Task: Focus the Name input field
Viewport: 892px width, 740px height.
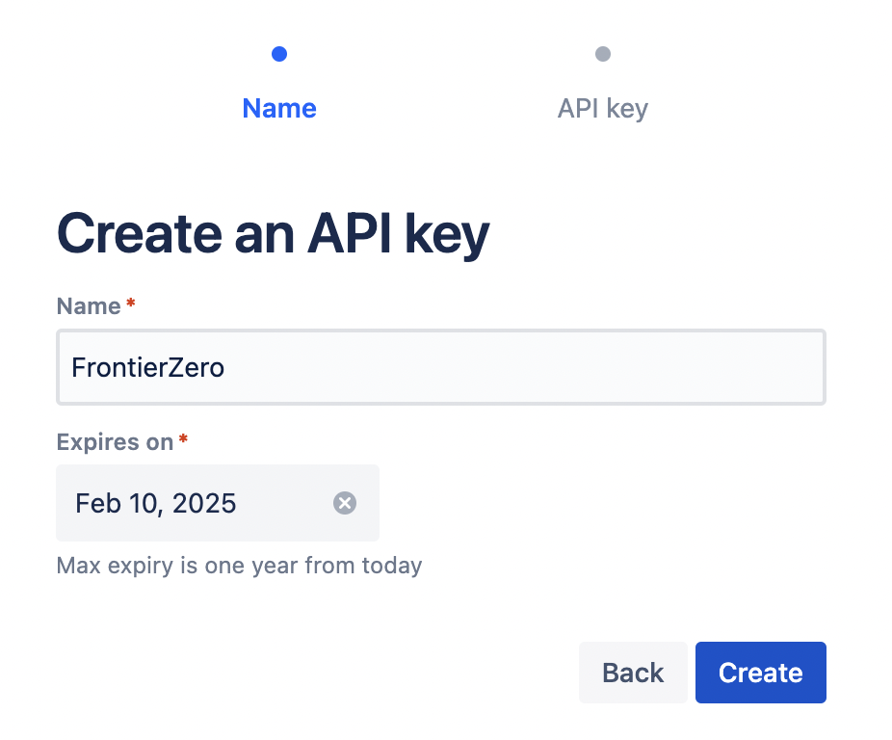Action: 440,367
